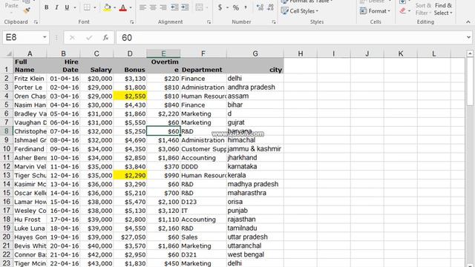Apply Accounting Number Format dollar icon
Image resolution: width=475 pixels, height=267 pixels.
pos(220,7)
